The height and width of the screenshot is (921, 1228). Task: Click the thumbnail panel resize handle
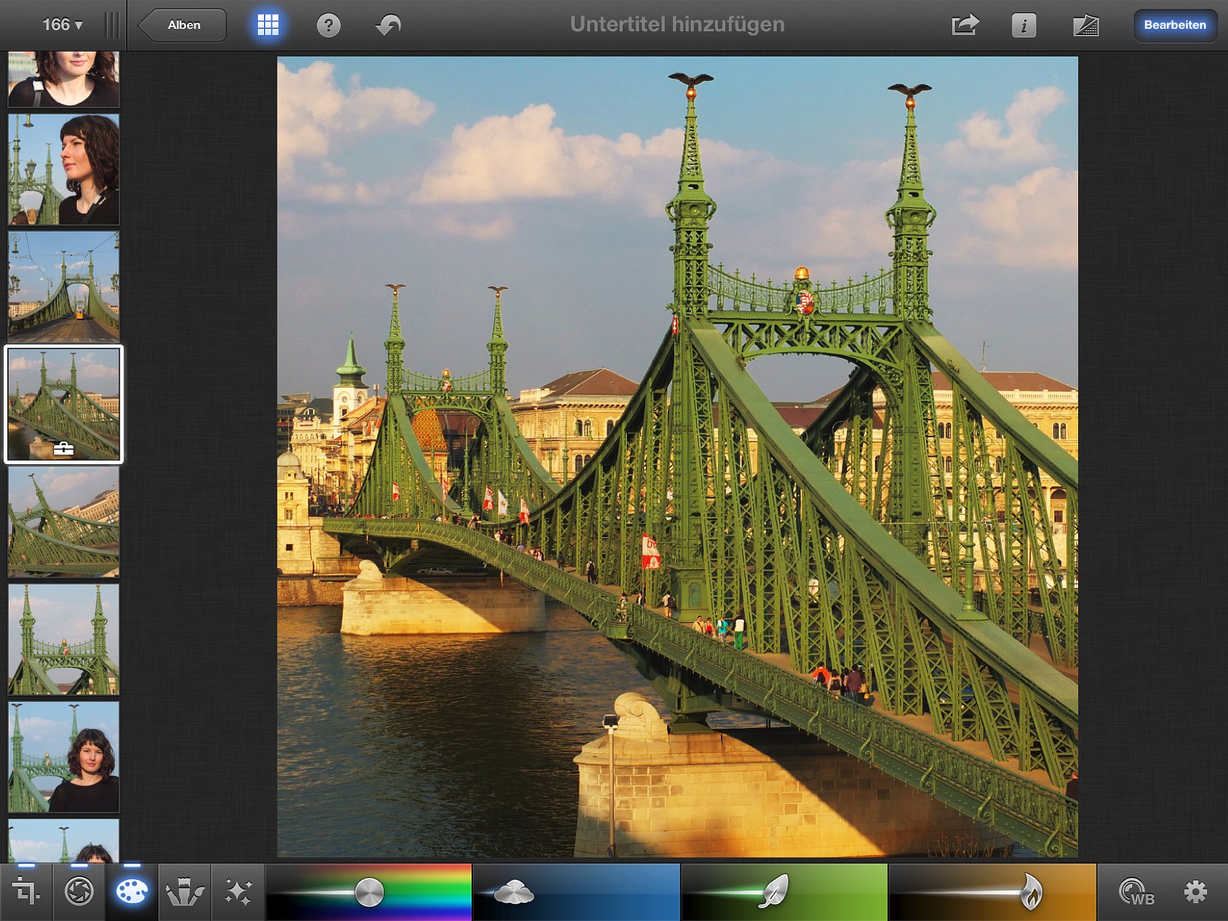click(x=112, y=25)
